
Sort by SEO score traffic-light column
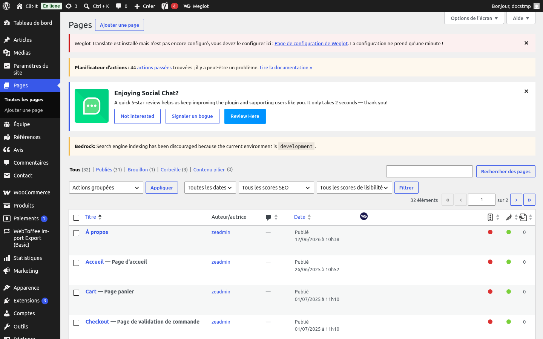[493, 217]
